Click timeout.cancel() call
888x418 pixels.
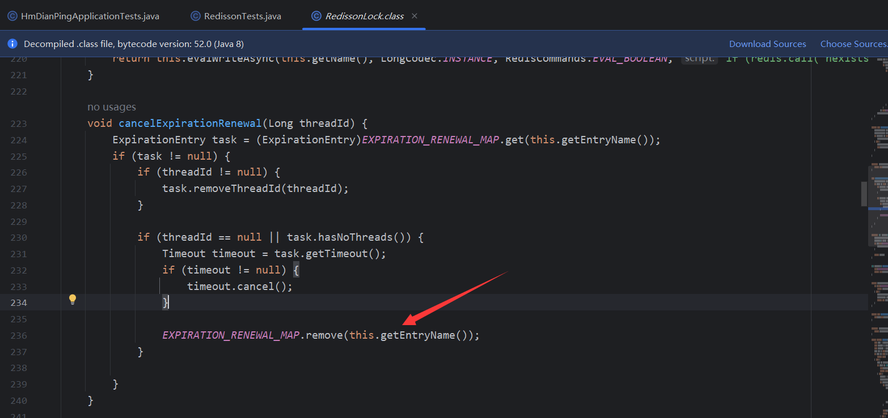[x=240, y=287]
